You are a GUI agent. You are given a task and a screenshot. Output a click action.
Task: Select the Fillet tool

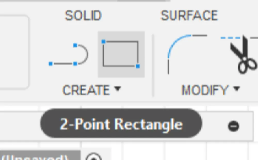[181, 54]
